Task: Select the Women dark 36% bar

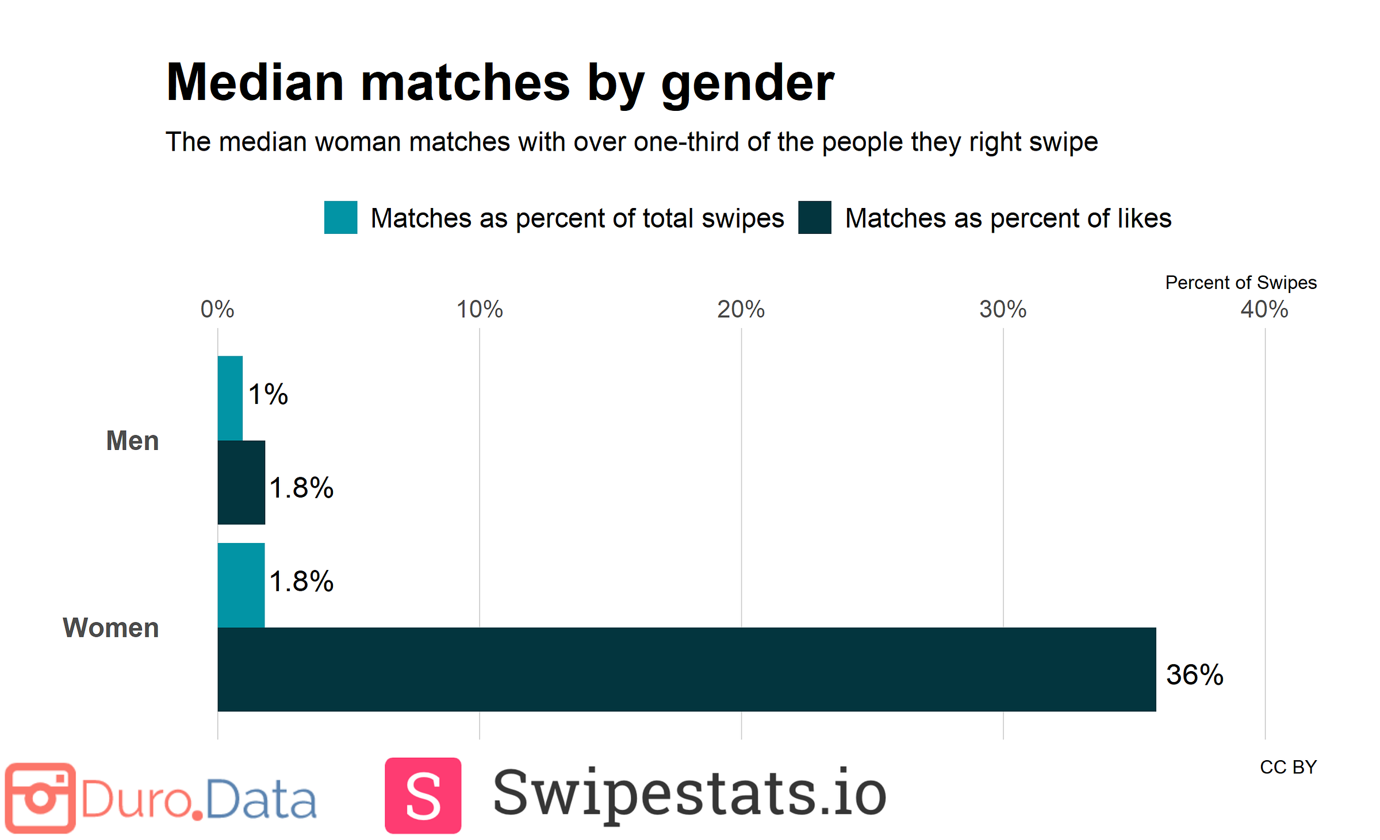Action: [687, 669]
